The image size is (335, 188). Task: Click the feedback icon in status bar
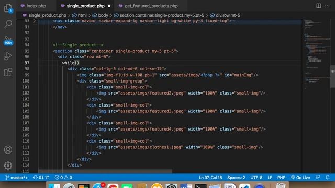[318, 178]
